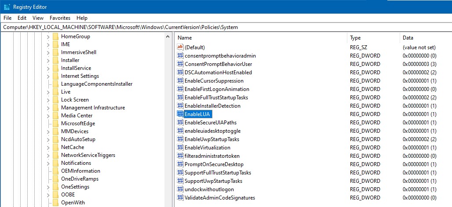Image resolution: width=452 pixels, height=207 pixels.
Task: Expand the Media Center tree node
Action: (x=48, y=116)
